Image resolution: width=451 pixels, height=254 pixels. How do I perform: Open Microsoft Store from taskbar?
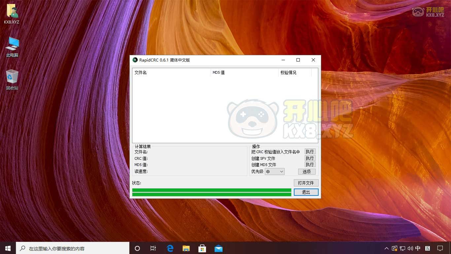202,248
